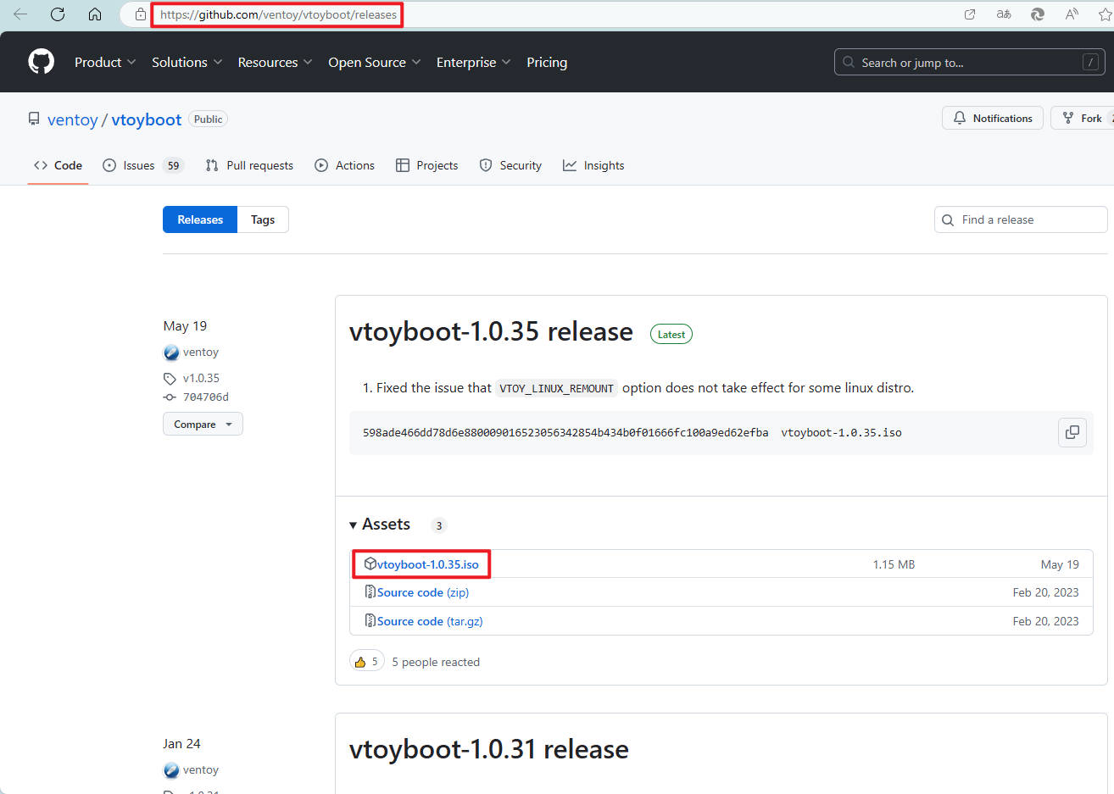The image size is (1114, 794).
Task: Open the browser read aloud icon
Action: (1072, 14)
